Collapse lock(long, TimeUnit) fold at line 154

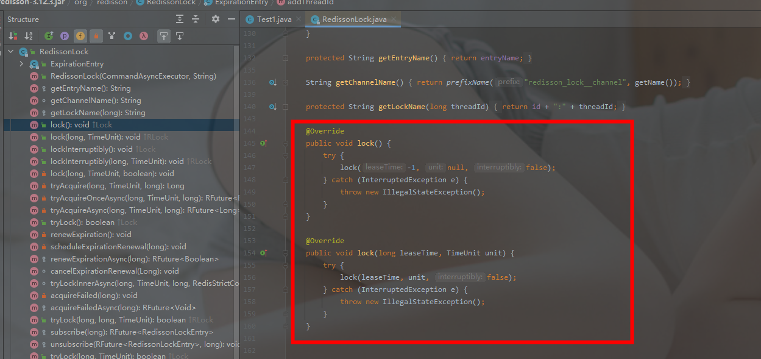[285, 253]
